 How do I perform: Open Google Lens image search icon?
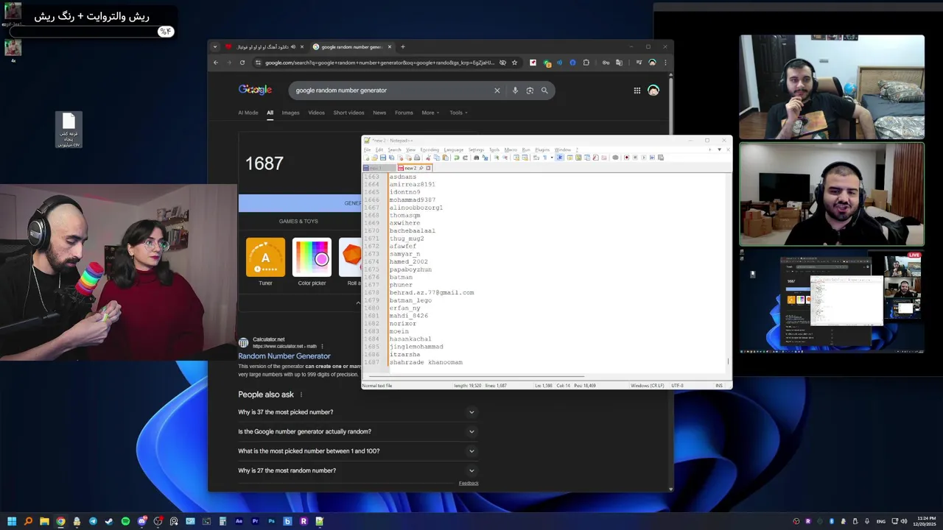tap(530, 91)
